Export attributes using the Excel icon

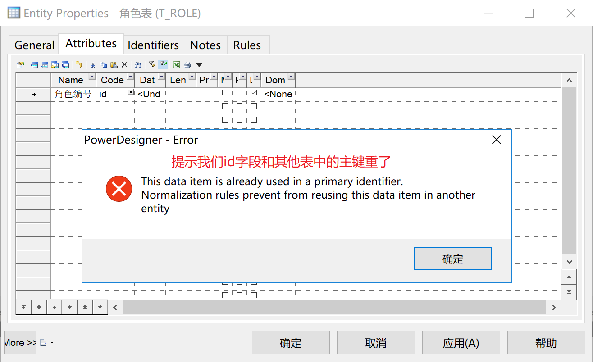point(176,64)
